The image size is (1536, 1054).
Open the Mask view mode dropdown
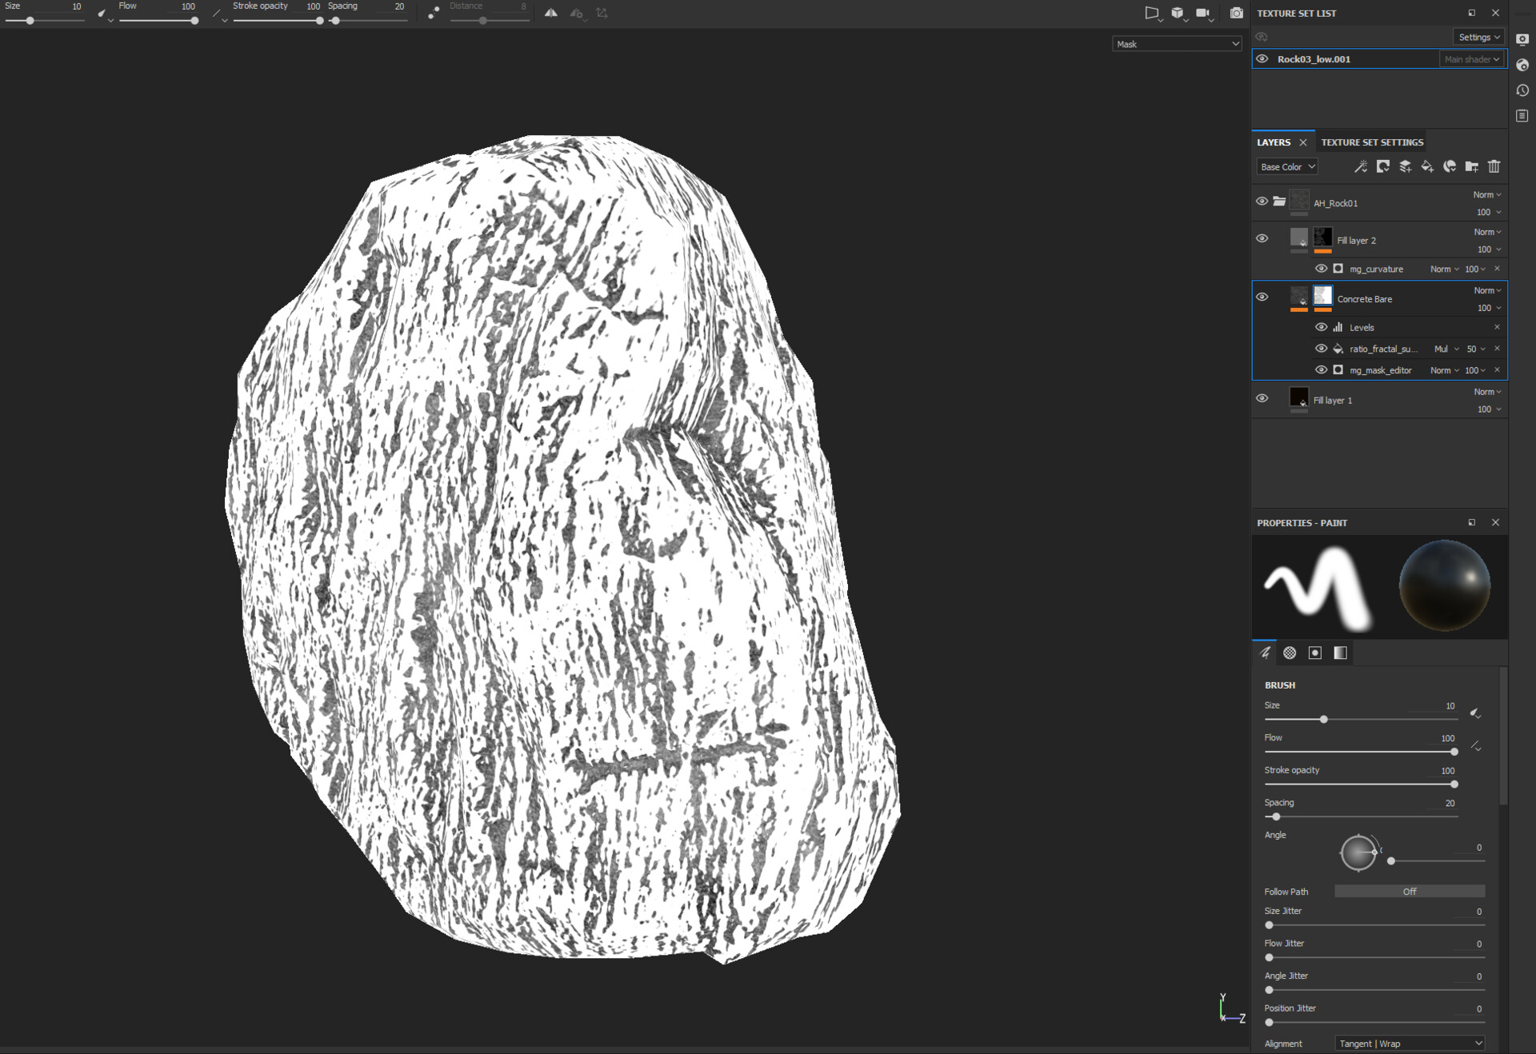click(x=1176, y=44)
